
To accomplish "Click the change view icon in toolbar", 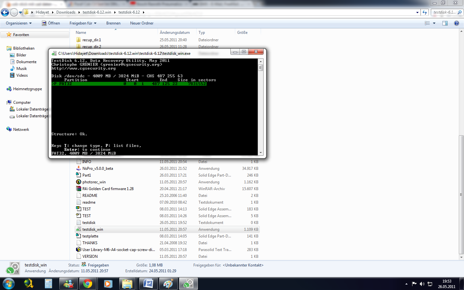I will [x=427, y=23].
